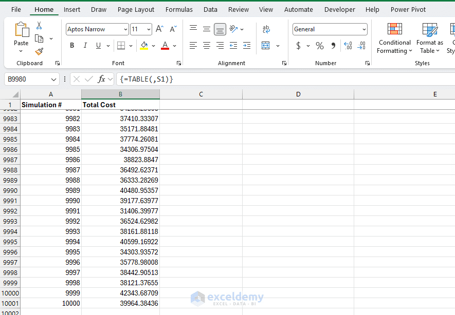
Task: Switch to the Formulas tab
Action: click(x=179, y=10)
